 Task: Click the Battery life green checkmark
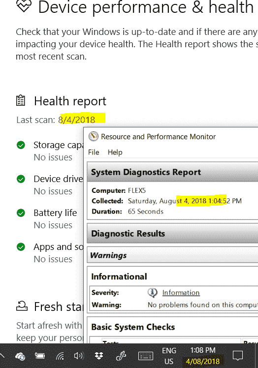pos(21,213)
